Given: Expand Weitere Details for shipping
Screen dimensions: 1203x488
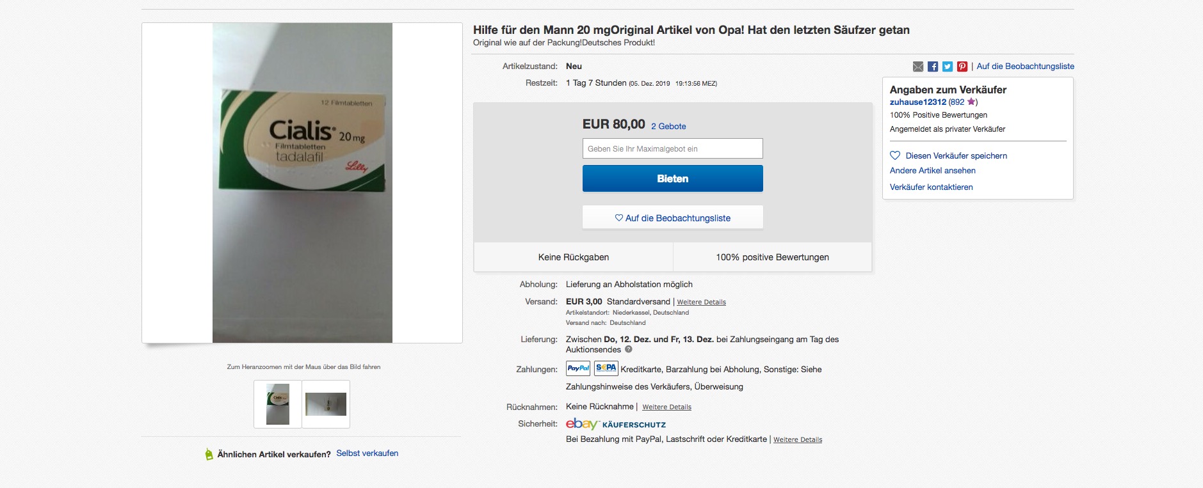Looking at the screenshot, I should [x=701, y=302].
